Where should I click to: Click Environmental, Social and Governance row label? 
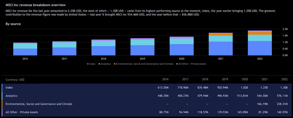pos(39,104)
